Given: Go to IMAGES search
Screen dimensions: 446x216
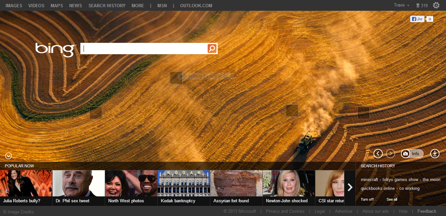Looking at the screenshot, I should 14,6.
